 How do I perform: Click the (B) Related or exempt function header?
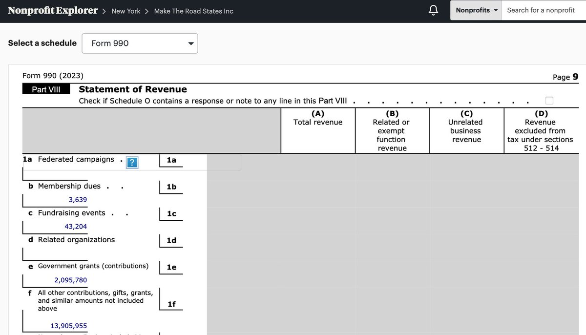pyautogui.click(x=391, y=131)
